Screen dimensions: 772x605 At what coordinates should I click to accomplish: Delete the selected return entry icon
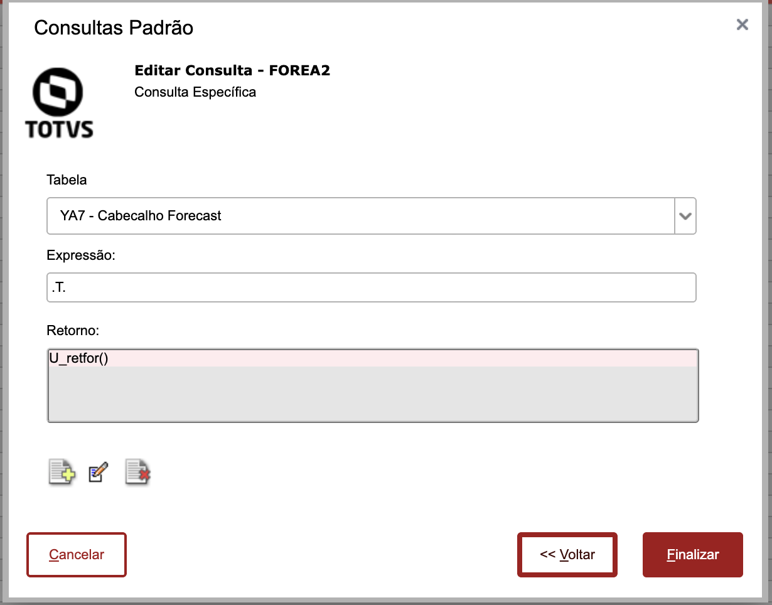click(138, 472)
